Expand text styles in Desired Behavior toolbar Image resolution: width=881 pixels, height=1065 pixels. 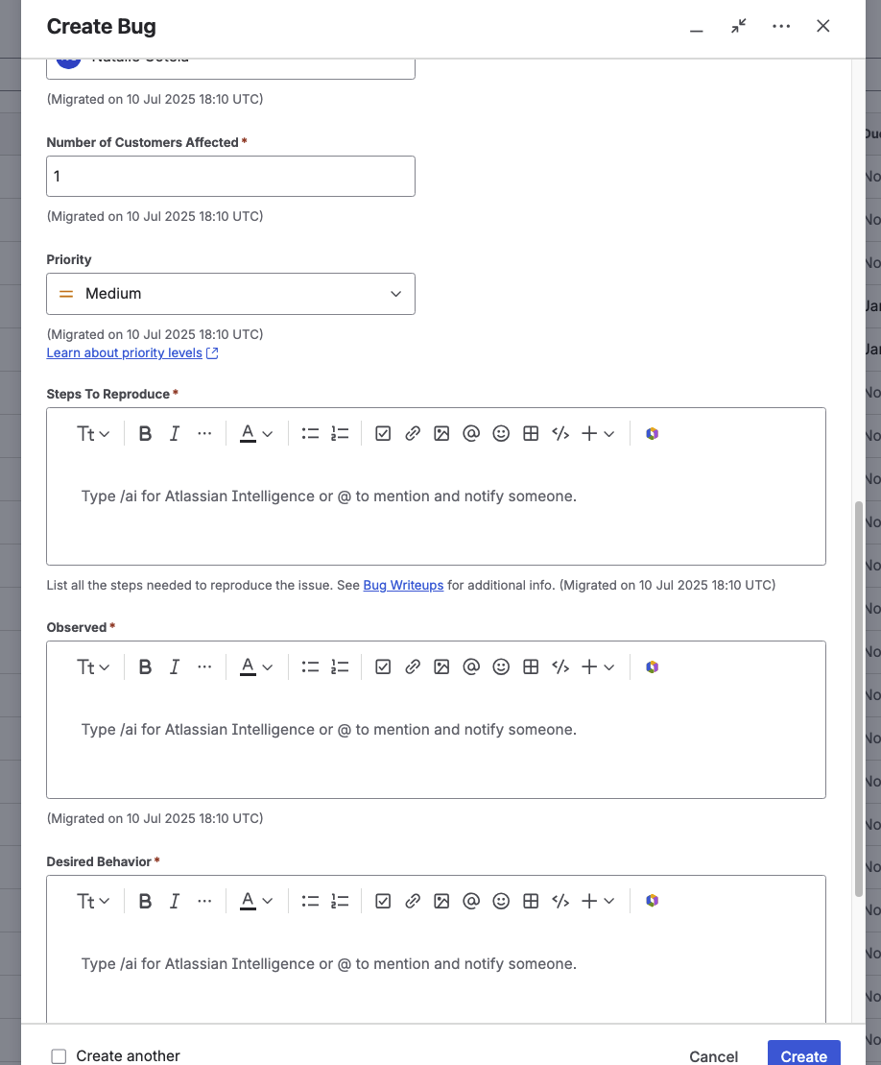click(x=92, y=901)
